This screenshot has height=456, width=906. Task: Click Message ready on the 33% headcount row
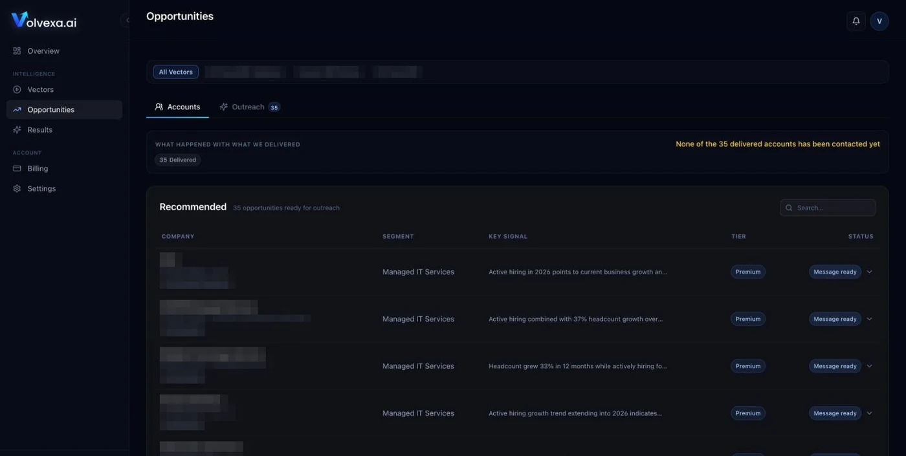(x=835, y=366)
